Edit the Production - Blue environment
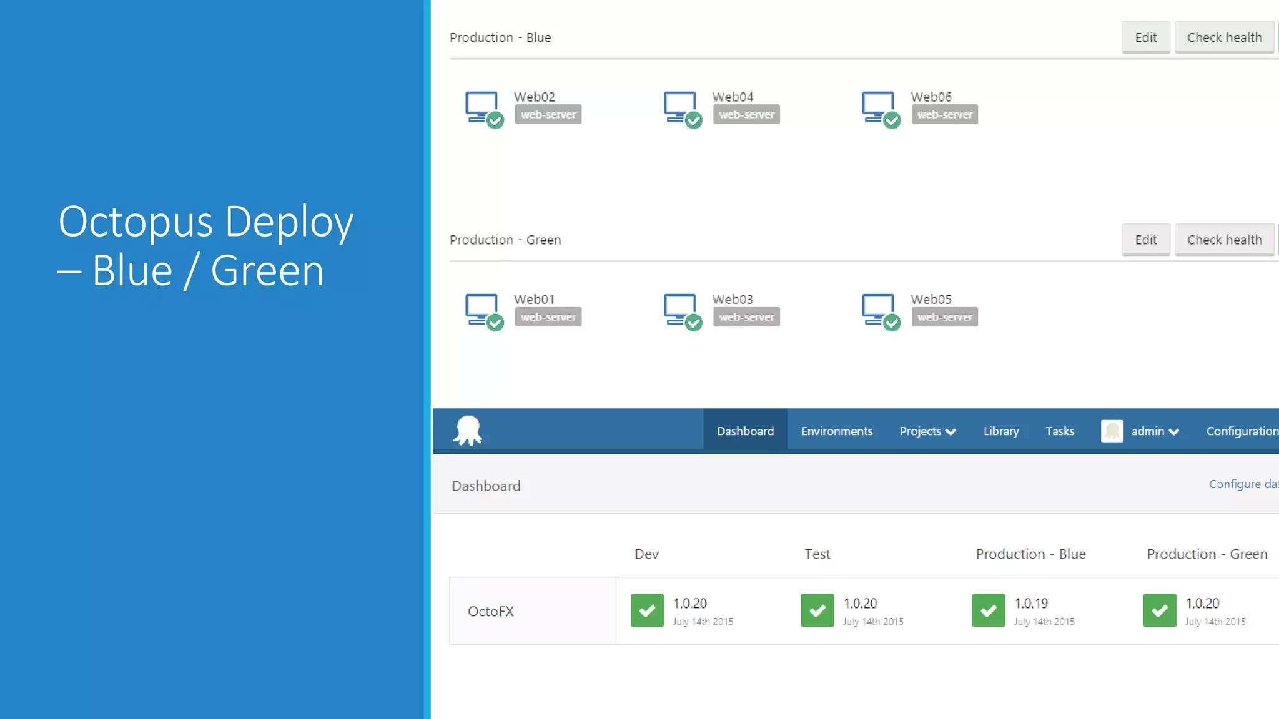 click(1146, 37)
